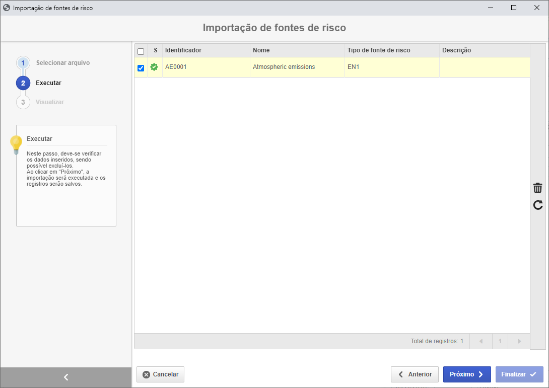The image size is (549, 388).
Task: Go to next page arrow in pager
Action: (519, 341)
